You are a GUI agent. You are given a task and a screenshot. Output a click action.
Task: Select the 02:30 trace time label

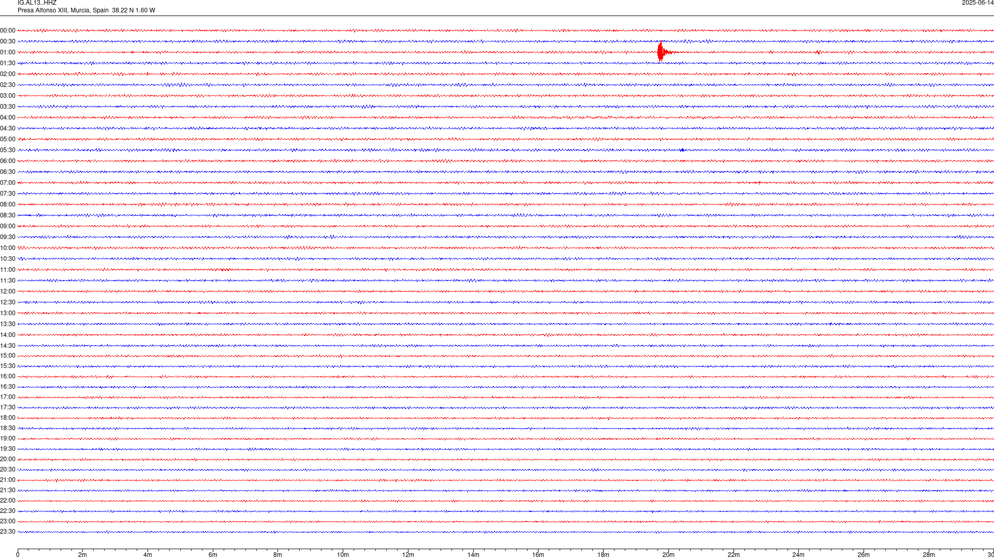(8, 85)
